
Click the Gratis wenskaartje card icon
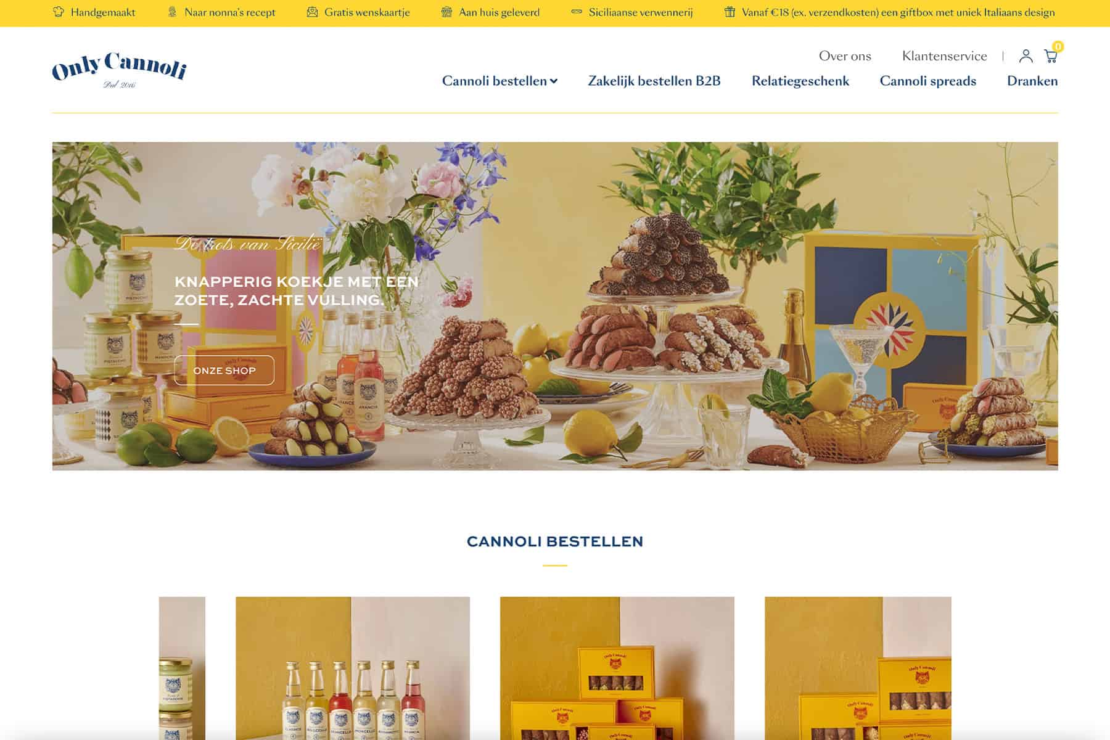(x=313, y=12)
